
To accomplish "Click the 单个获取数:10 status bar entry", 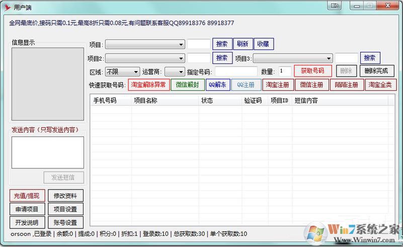I will (x=229, y=234).
